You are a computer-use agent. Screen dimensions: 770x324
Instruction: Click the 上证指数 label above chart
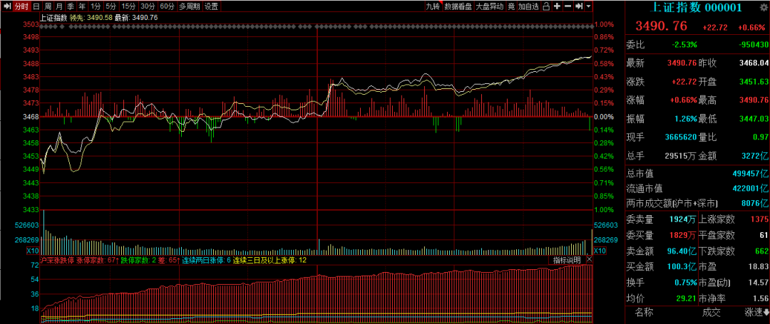click(54, 17)
